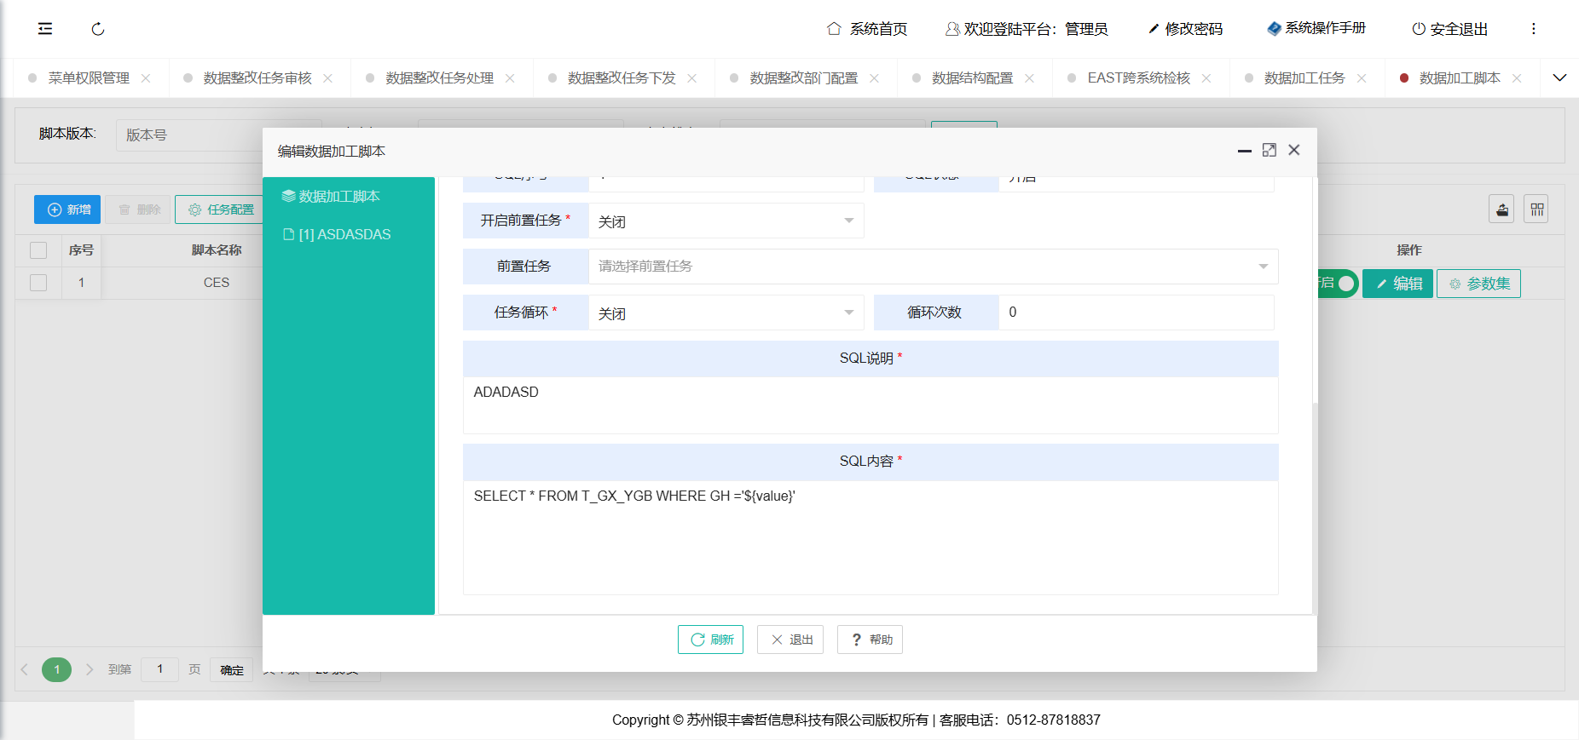This screenshot has width=1579, height=740.
Task: Click the page refresh icon in header
Action: pos(98,29)
